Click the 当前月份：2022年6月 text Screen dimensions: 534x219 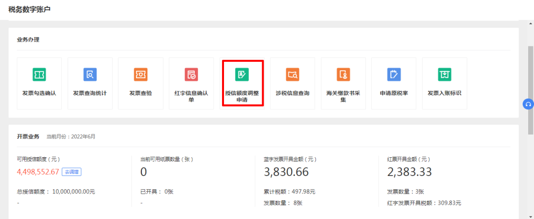[71, 136]
